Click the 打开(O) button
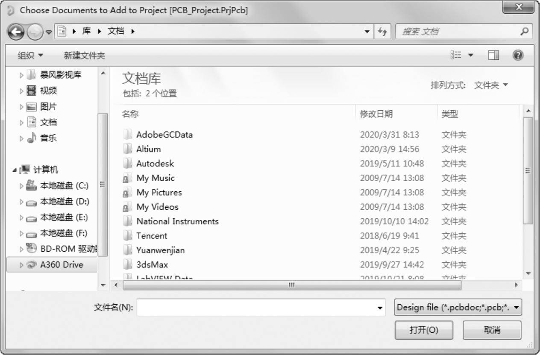 (424, 330)
